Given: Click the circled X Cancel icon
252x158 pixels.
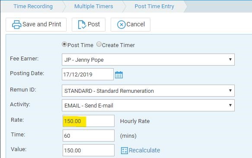Looking at the screenshot, I should [x=121, y=25].
